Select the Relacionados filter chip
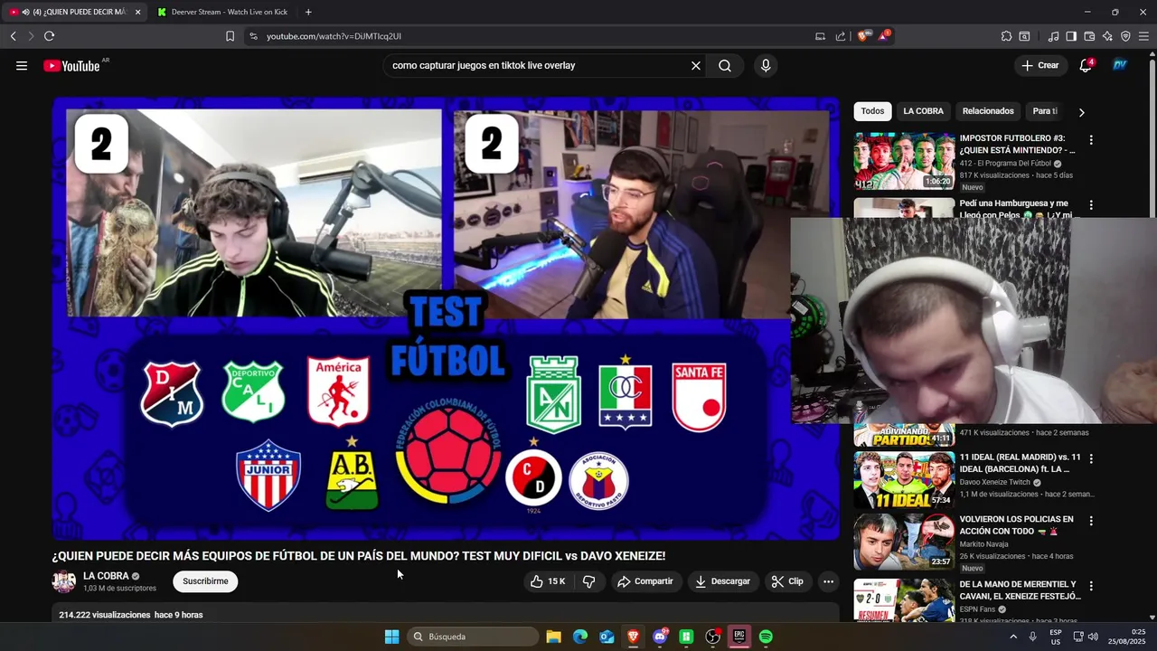1157x651 pixels. [988, 111]
